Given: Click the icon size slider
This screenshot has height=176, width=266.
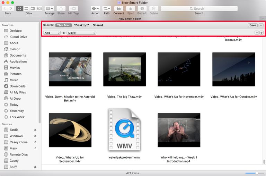Looking at the screenshot, I should 255,173.
